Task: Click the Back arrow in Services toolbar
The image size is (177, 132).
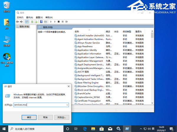Action: point(18,22)
